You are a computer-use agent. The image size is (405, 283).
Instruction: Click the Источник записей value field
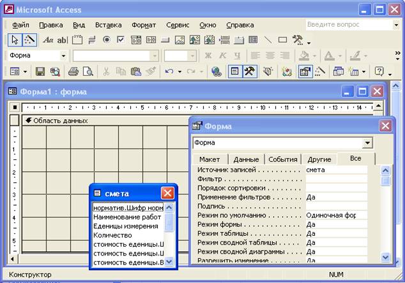pos(337,170)
